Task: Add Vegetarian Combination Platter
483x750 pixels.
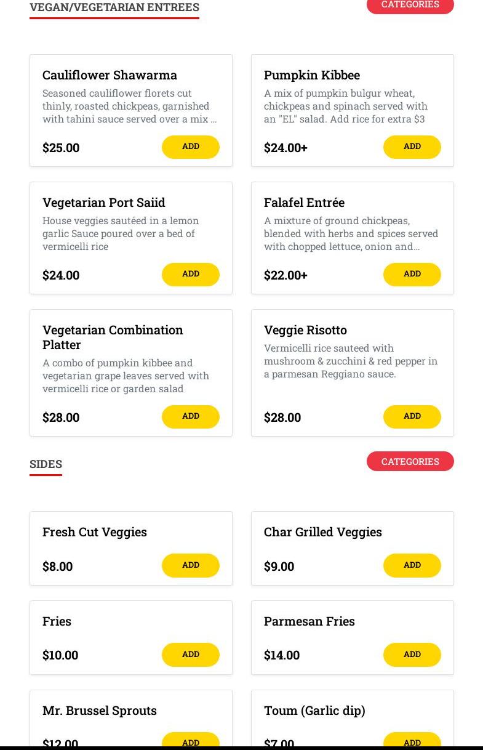Action: 191,417
